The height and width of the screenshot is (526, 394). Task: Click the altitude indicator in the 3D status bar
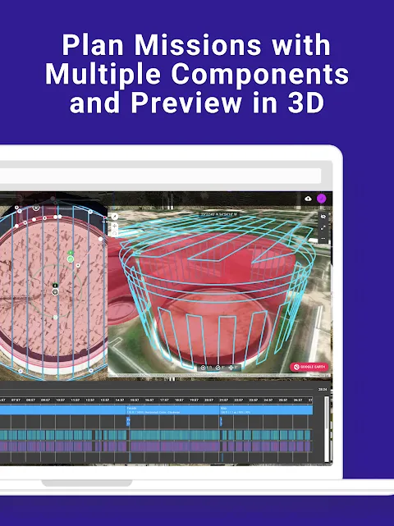pyautogui.click(x=206, y=368)
